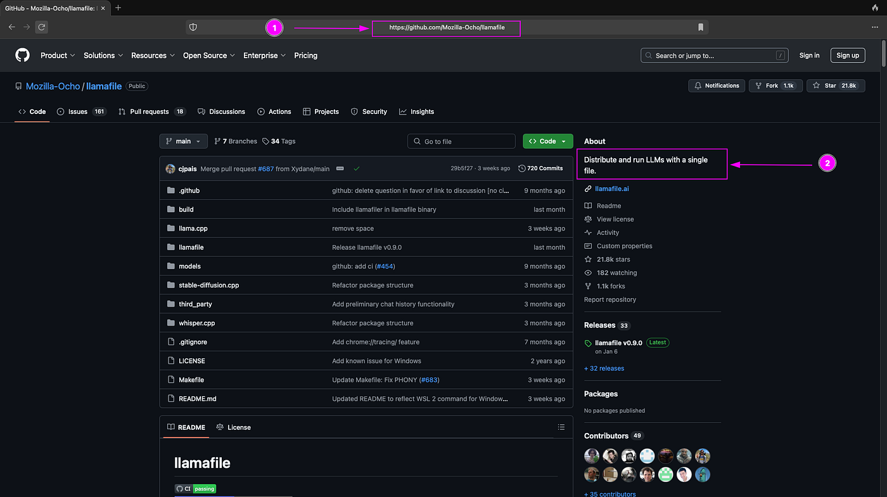Go to the Discussions tab
The width and height of the screenshot is (887, 497).
pyautogui.click(x=221, y=111)
